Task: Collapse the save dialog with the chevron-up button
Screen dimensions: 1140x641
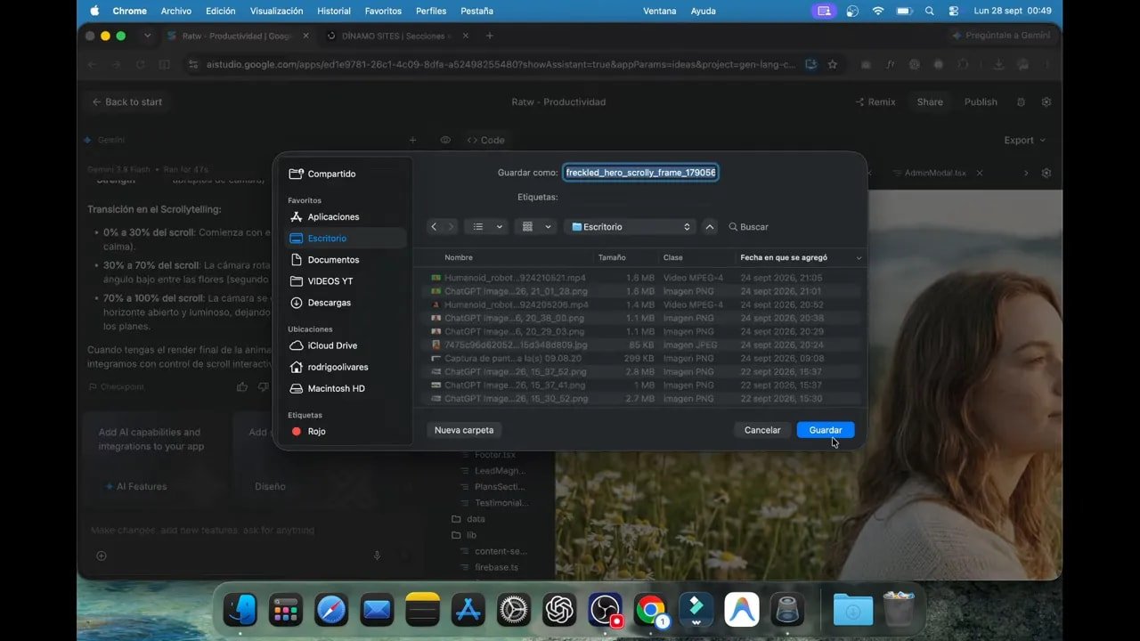Action: (x=710, y=227)
